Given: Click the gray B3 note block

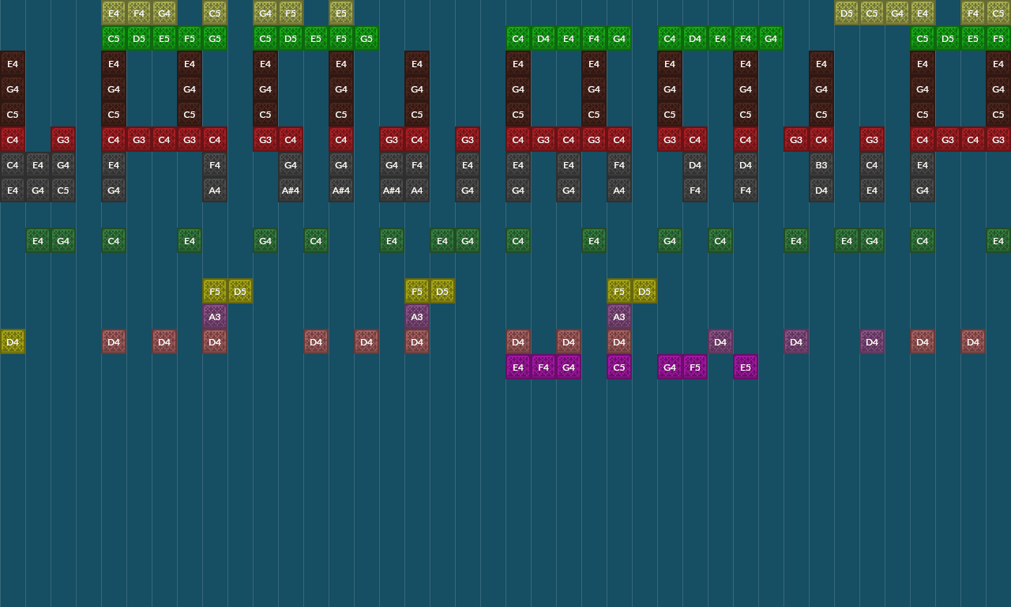Looking at the screenshot, I should 821,165.
